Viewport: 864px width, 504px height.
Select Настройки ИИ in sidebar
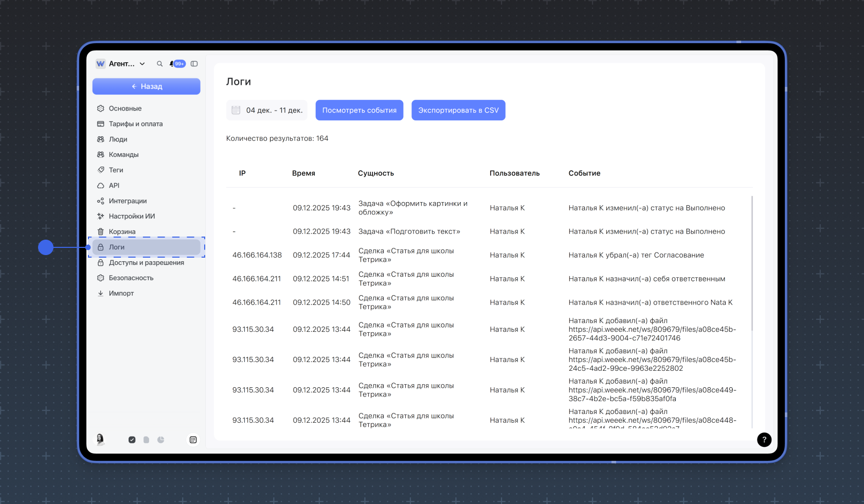tap(132, 217)
